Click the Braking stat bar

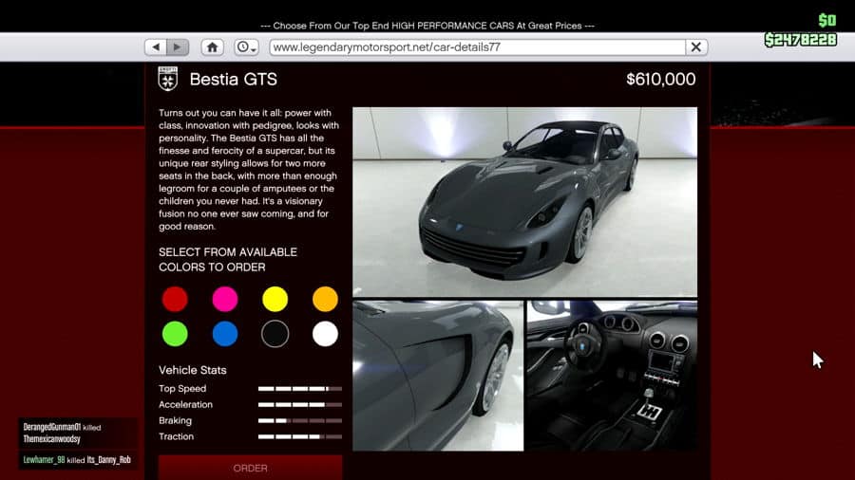(x=300, y=420)
